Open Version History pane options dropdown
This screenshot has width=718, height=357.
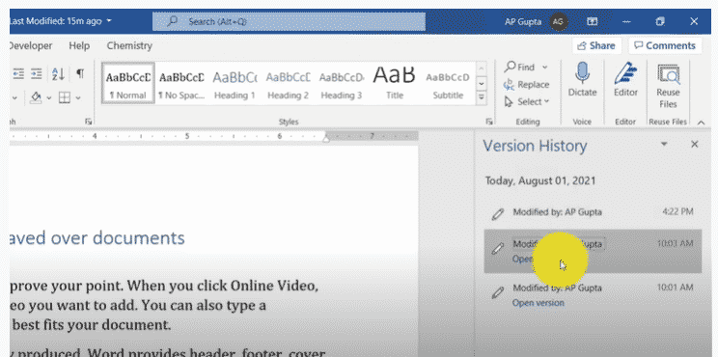[x=664, y=144]
